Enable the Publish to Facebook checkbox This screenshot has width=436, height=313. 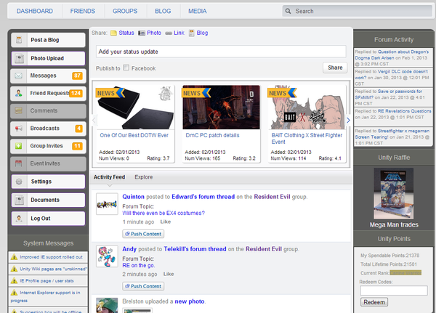[x=126, y=68]
